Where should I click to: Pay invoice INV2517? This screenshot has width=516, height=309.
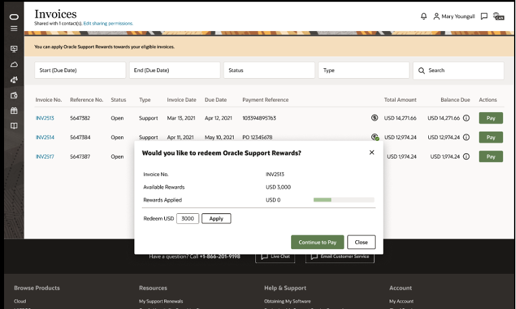coord(490,157)
